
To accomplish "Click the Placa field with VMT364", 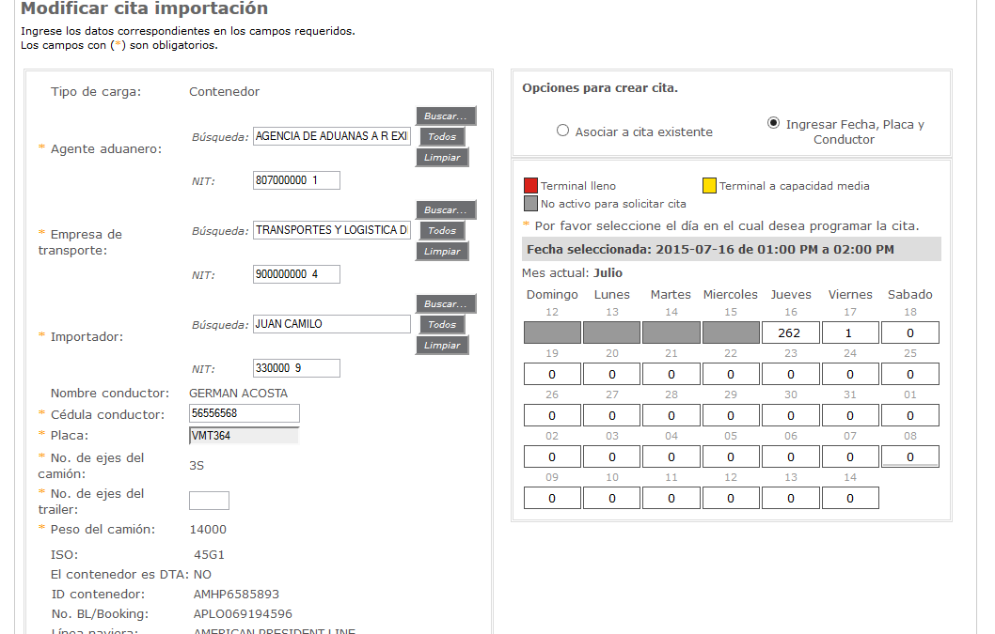I will pos(244,435).
